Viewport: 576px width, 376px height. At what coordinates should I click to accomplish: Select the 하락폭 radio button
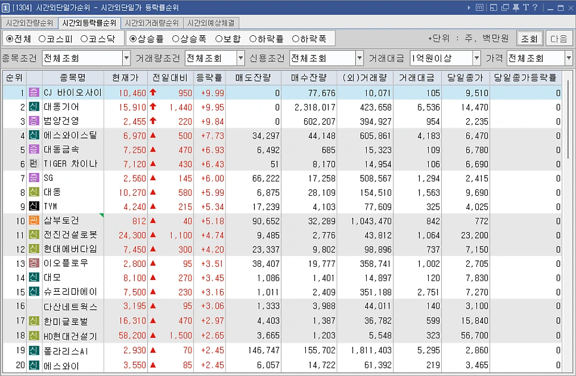[295, 39]
